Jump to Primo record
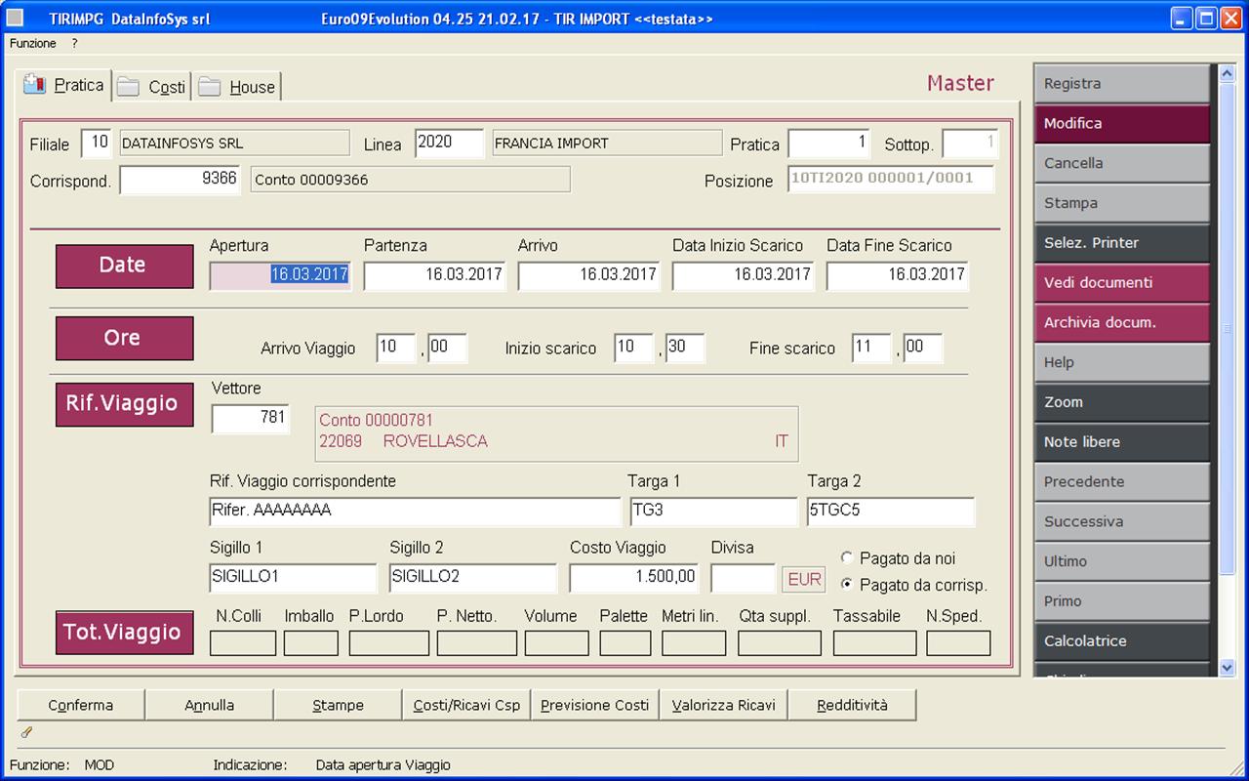The height and width of the screenshot is (781, 1249). pos(1121,601)
